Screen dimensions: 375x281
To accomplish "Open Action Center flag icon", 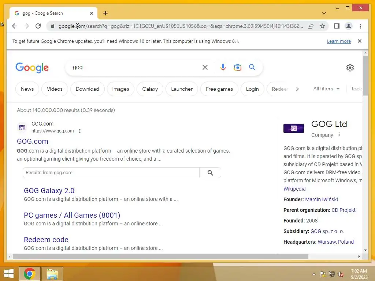I will coord(323,274).
